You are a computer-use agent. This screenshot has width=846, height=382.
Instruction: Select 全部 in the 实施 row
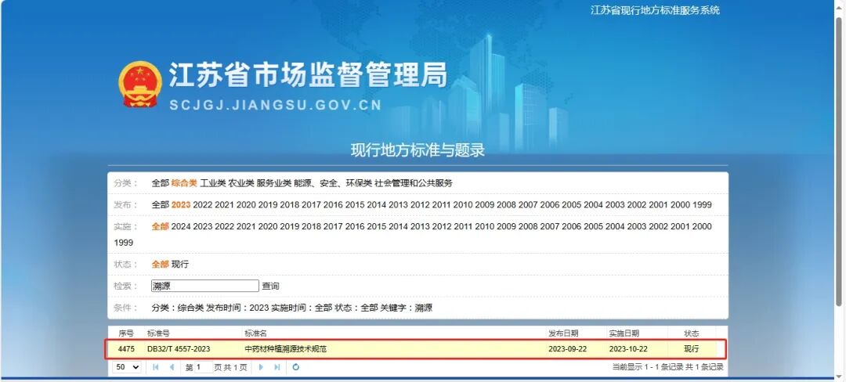[x=161, y=226]
